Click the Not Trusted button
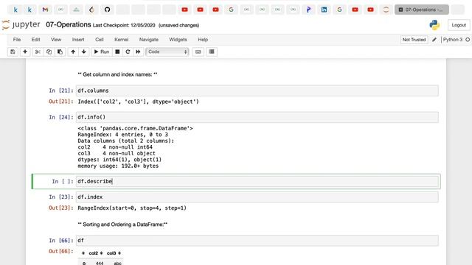Image resolution: width=472 pixels, height=265 pixels. (x=414, y=39)
